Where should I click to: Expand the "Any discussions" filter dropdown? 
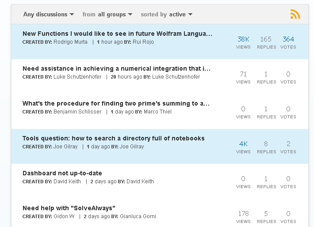coord(49,15)
